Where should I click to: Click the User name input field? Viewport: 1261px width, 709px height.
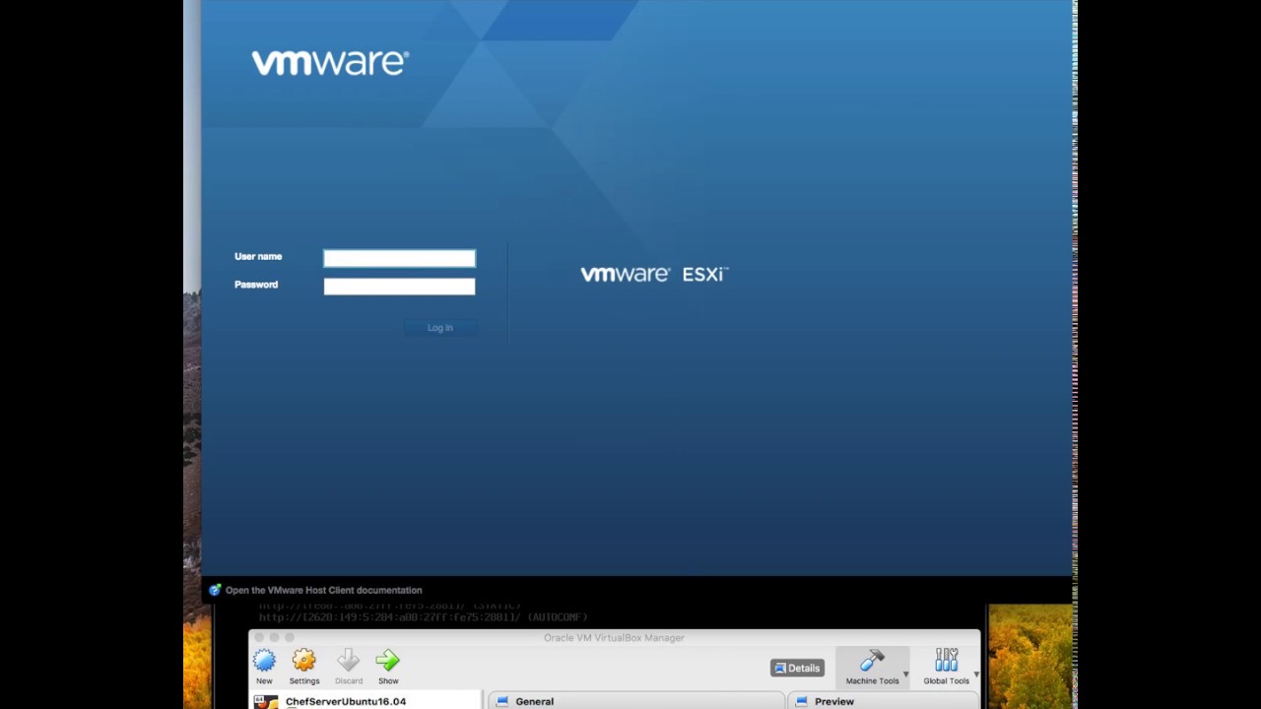pos(399,258)
